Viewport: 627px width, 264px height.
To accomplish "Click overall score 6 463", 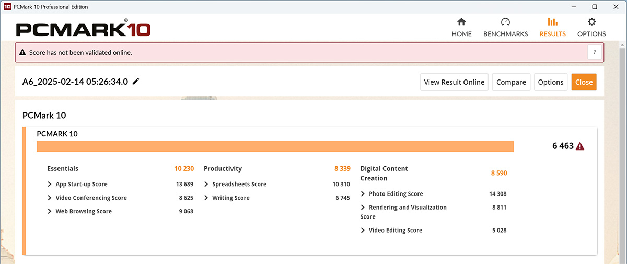I will pos(563,146).
